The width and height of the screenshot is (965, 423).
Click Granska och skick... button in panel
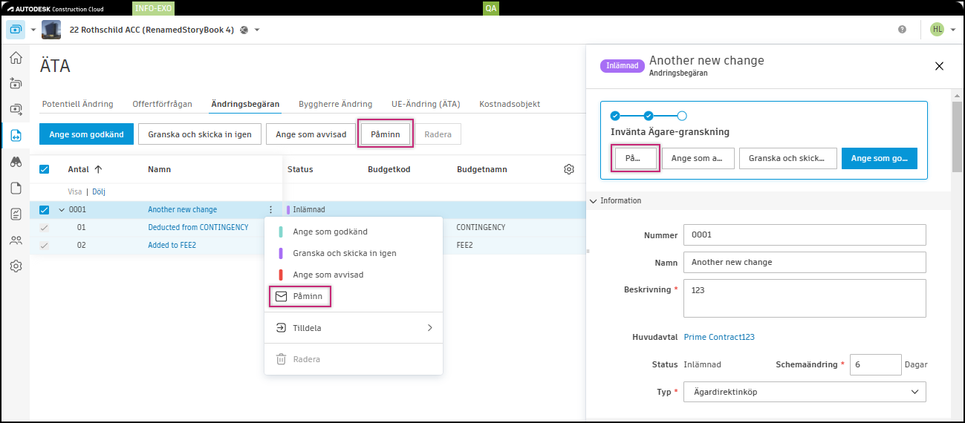(x=788, y=158)
